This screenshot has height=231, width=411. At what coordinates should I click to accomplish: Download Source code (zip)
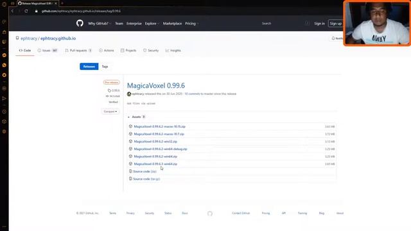pos(144,171)
